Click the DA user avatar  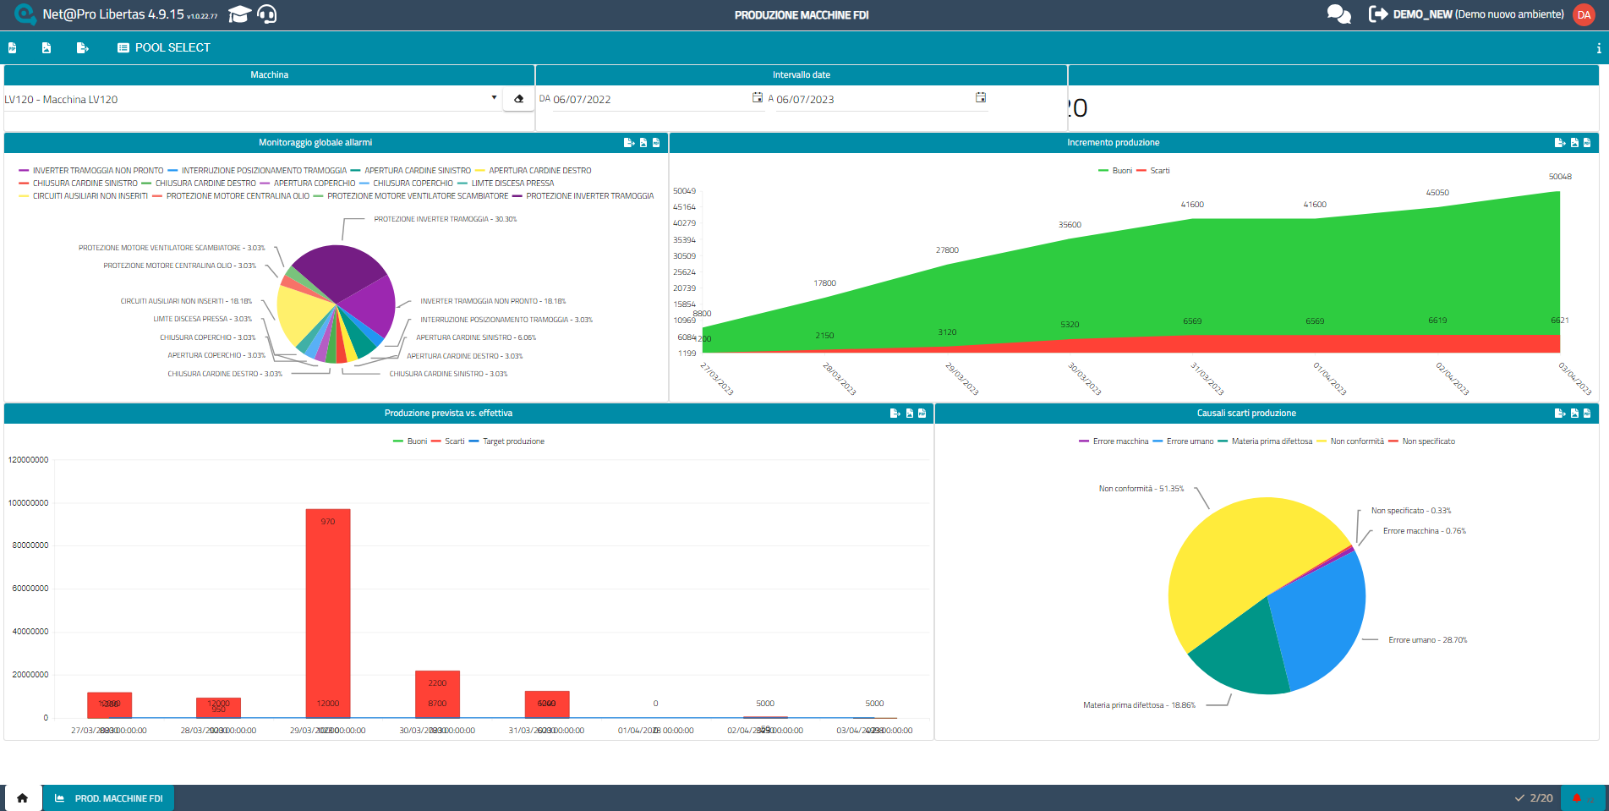(x=1584, y=14)
